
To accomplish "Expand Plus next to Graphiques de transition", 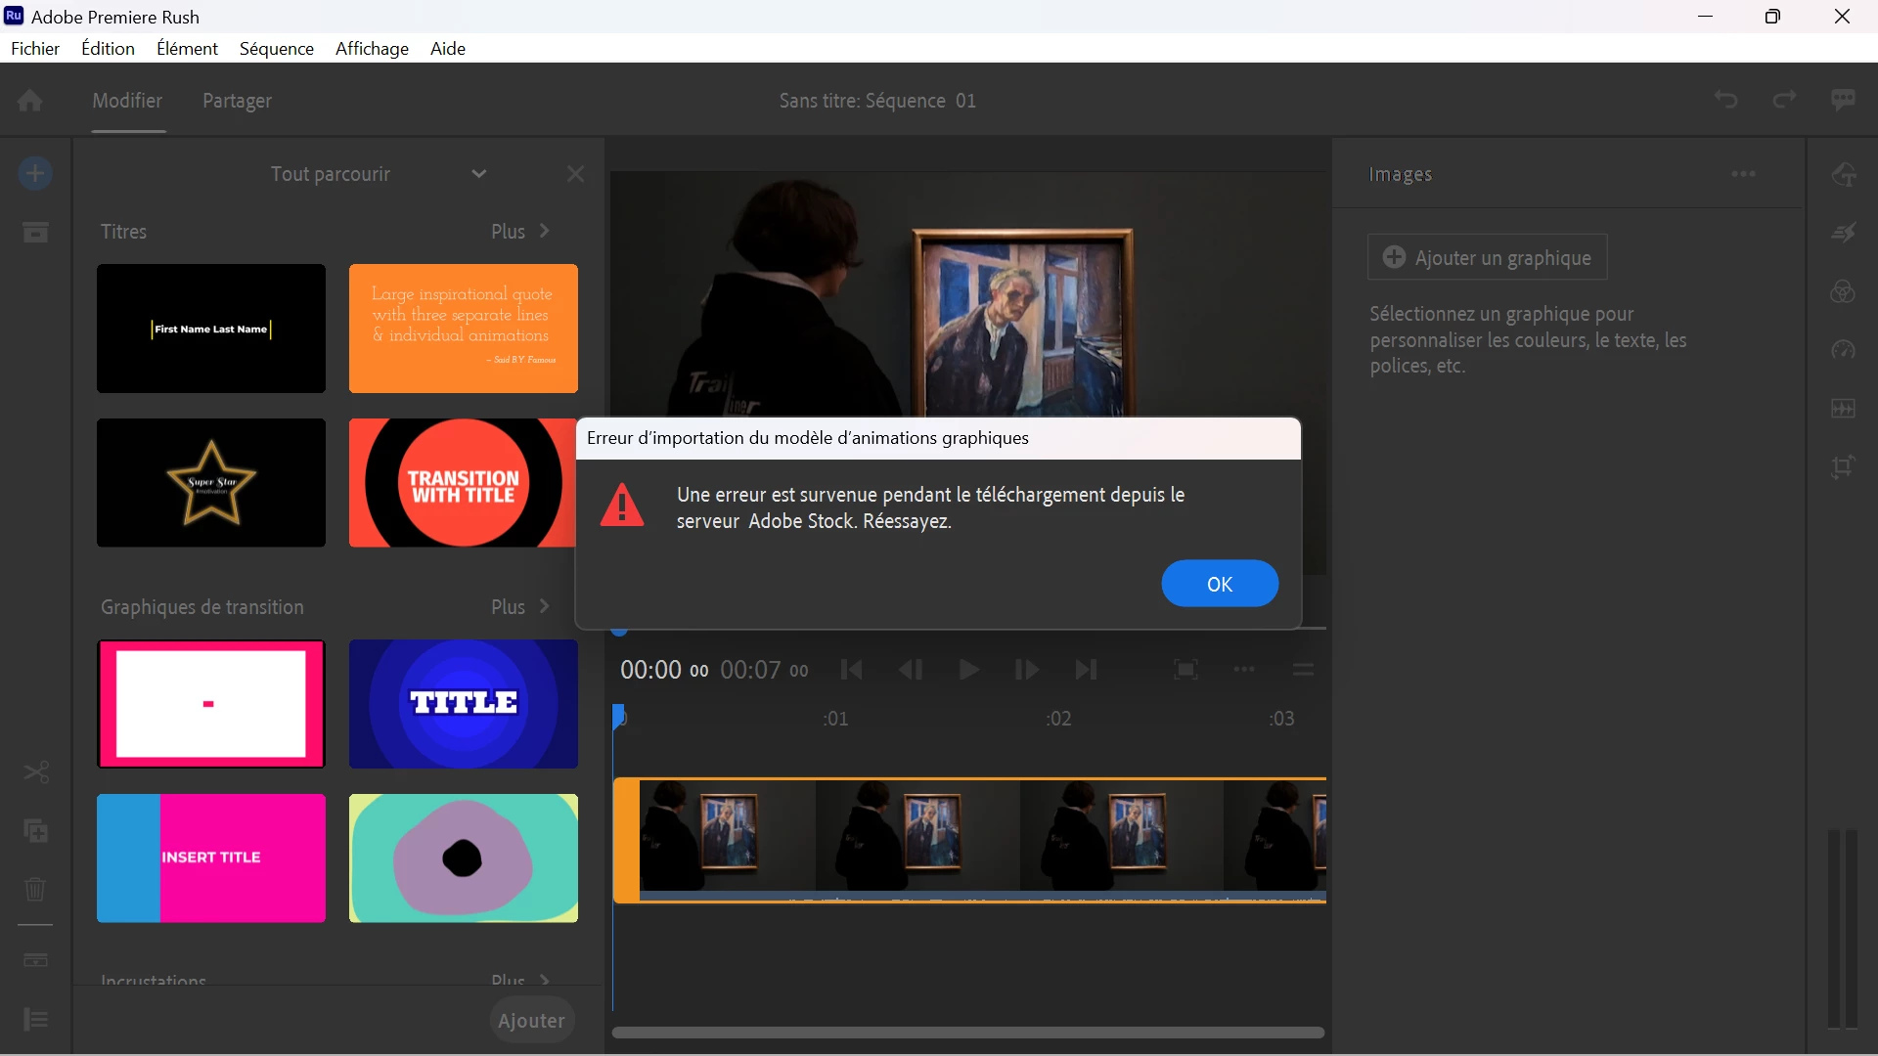I will (519, 607).
